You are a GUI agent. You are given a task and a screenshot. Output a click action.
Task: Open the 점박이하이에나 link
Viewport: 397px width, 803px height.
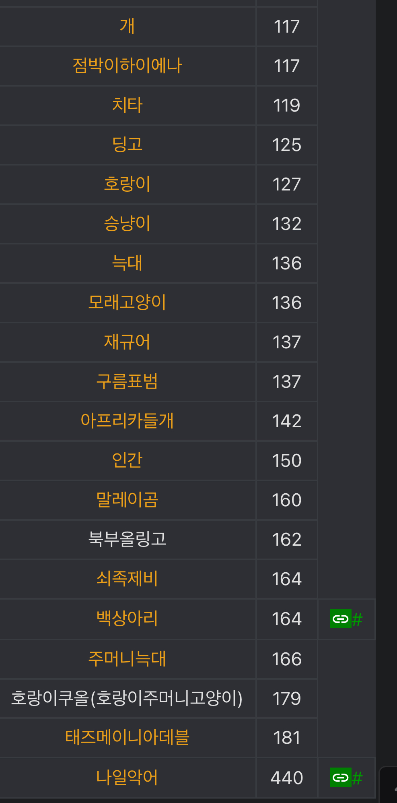coord(127,66)
